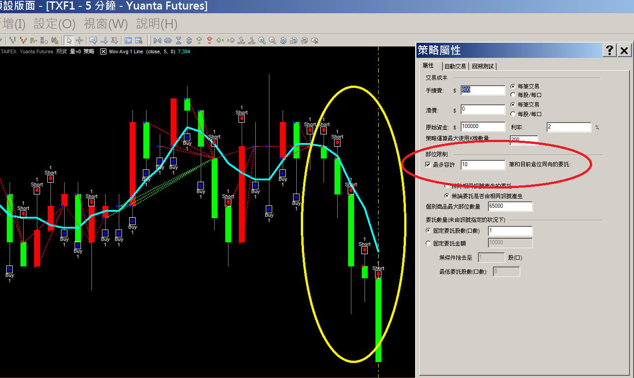The image size is (634, 378).
Task: Compress the price scale with hourglass icon
Action: (178, 40)
